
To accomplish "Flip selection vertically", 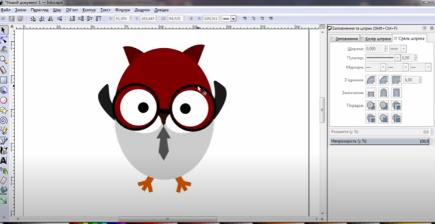I will [59, 19].
